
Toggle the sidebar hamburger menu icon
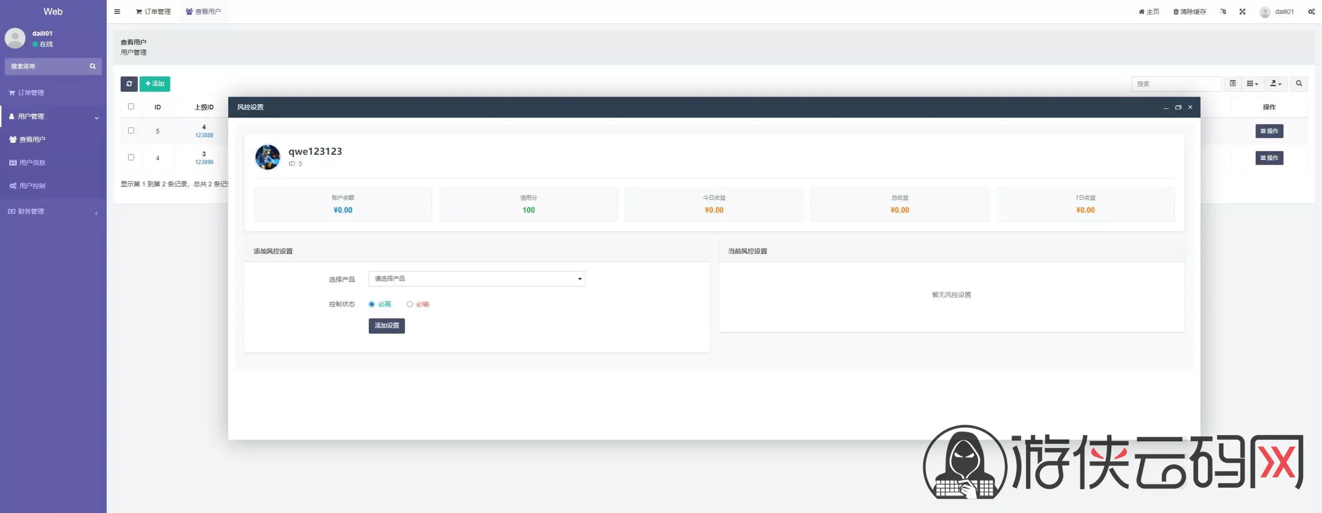pyautogui.click(x=117, y=11)
